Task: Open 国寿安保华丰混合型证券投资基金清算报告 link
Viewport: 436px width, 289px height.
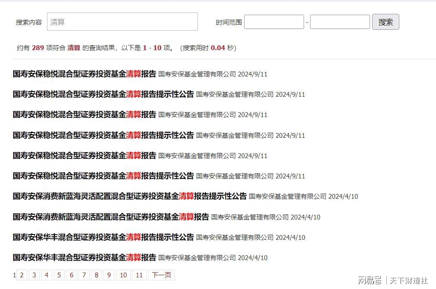Action: tap(84, 257)
